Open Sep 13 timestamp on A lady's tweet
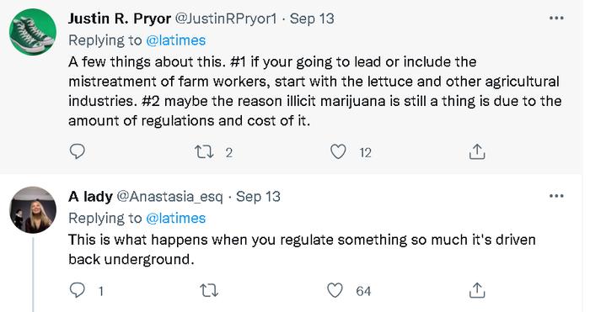590x312 pixels. [x=258, y=196]
